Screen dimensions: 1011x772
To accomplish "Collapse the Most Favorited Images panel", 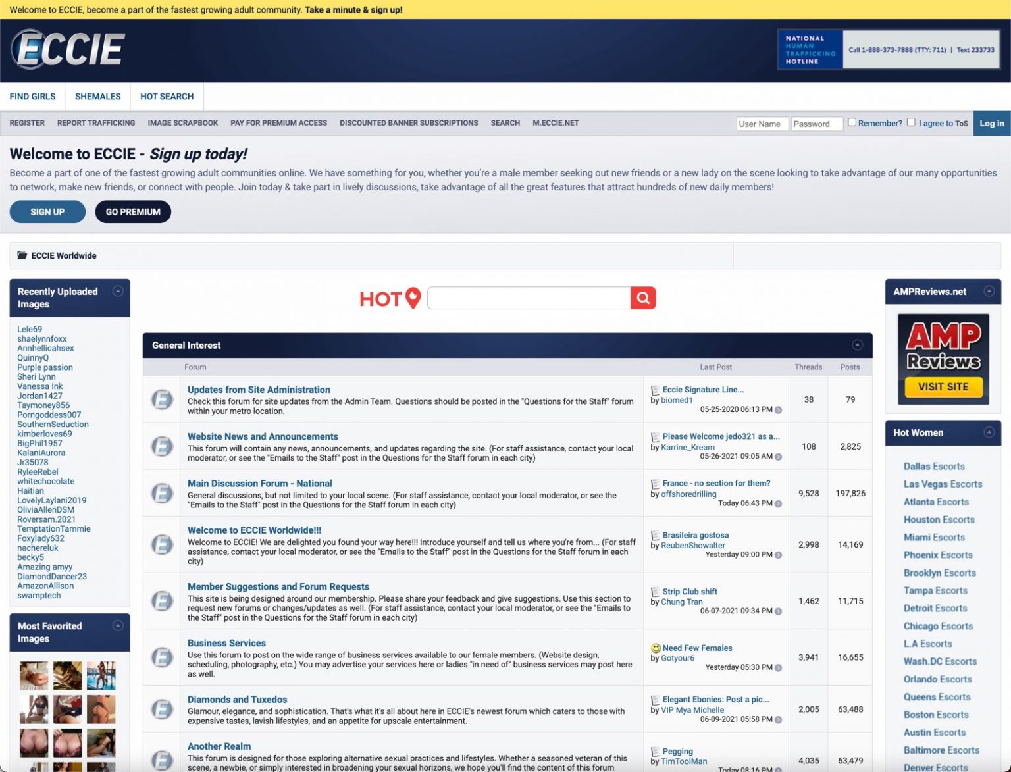I will point(118,625).
